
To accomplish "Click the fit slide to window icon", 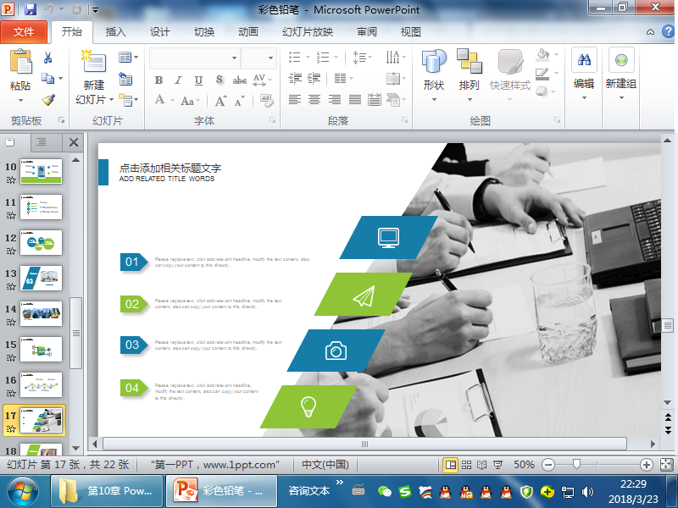I will (x=666, y=465).
